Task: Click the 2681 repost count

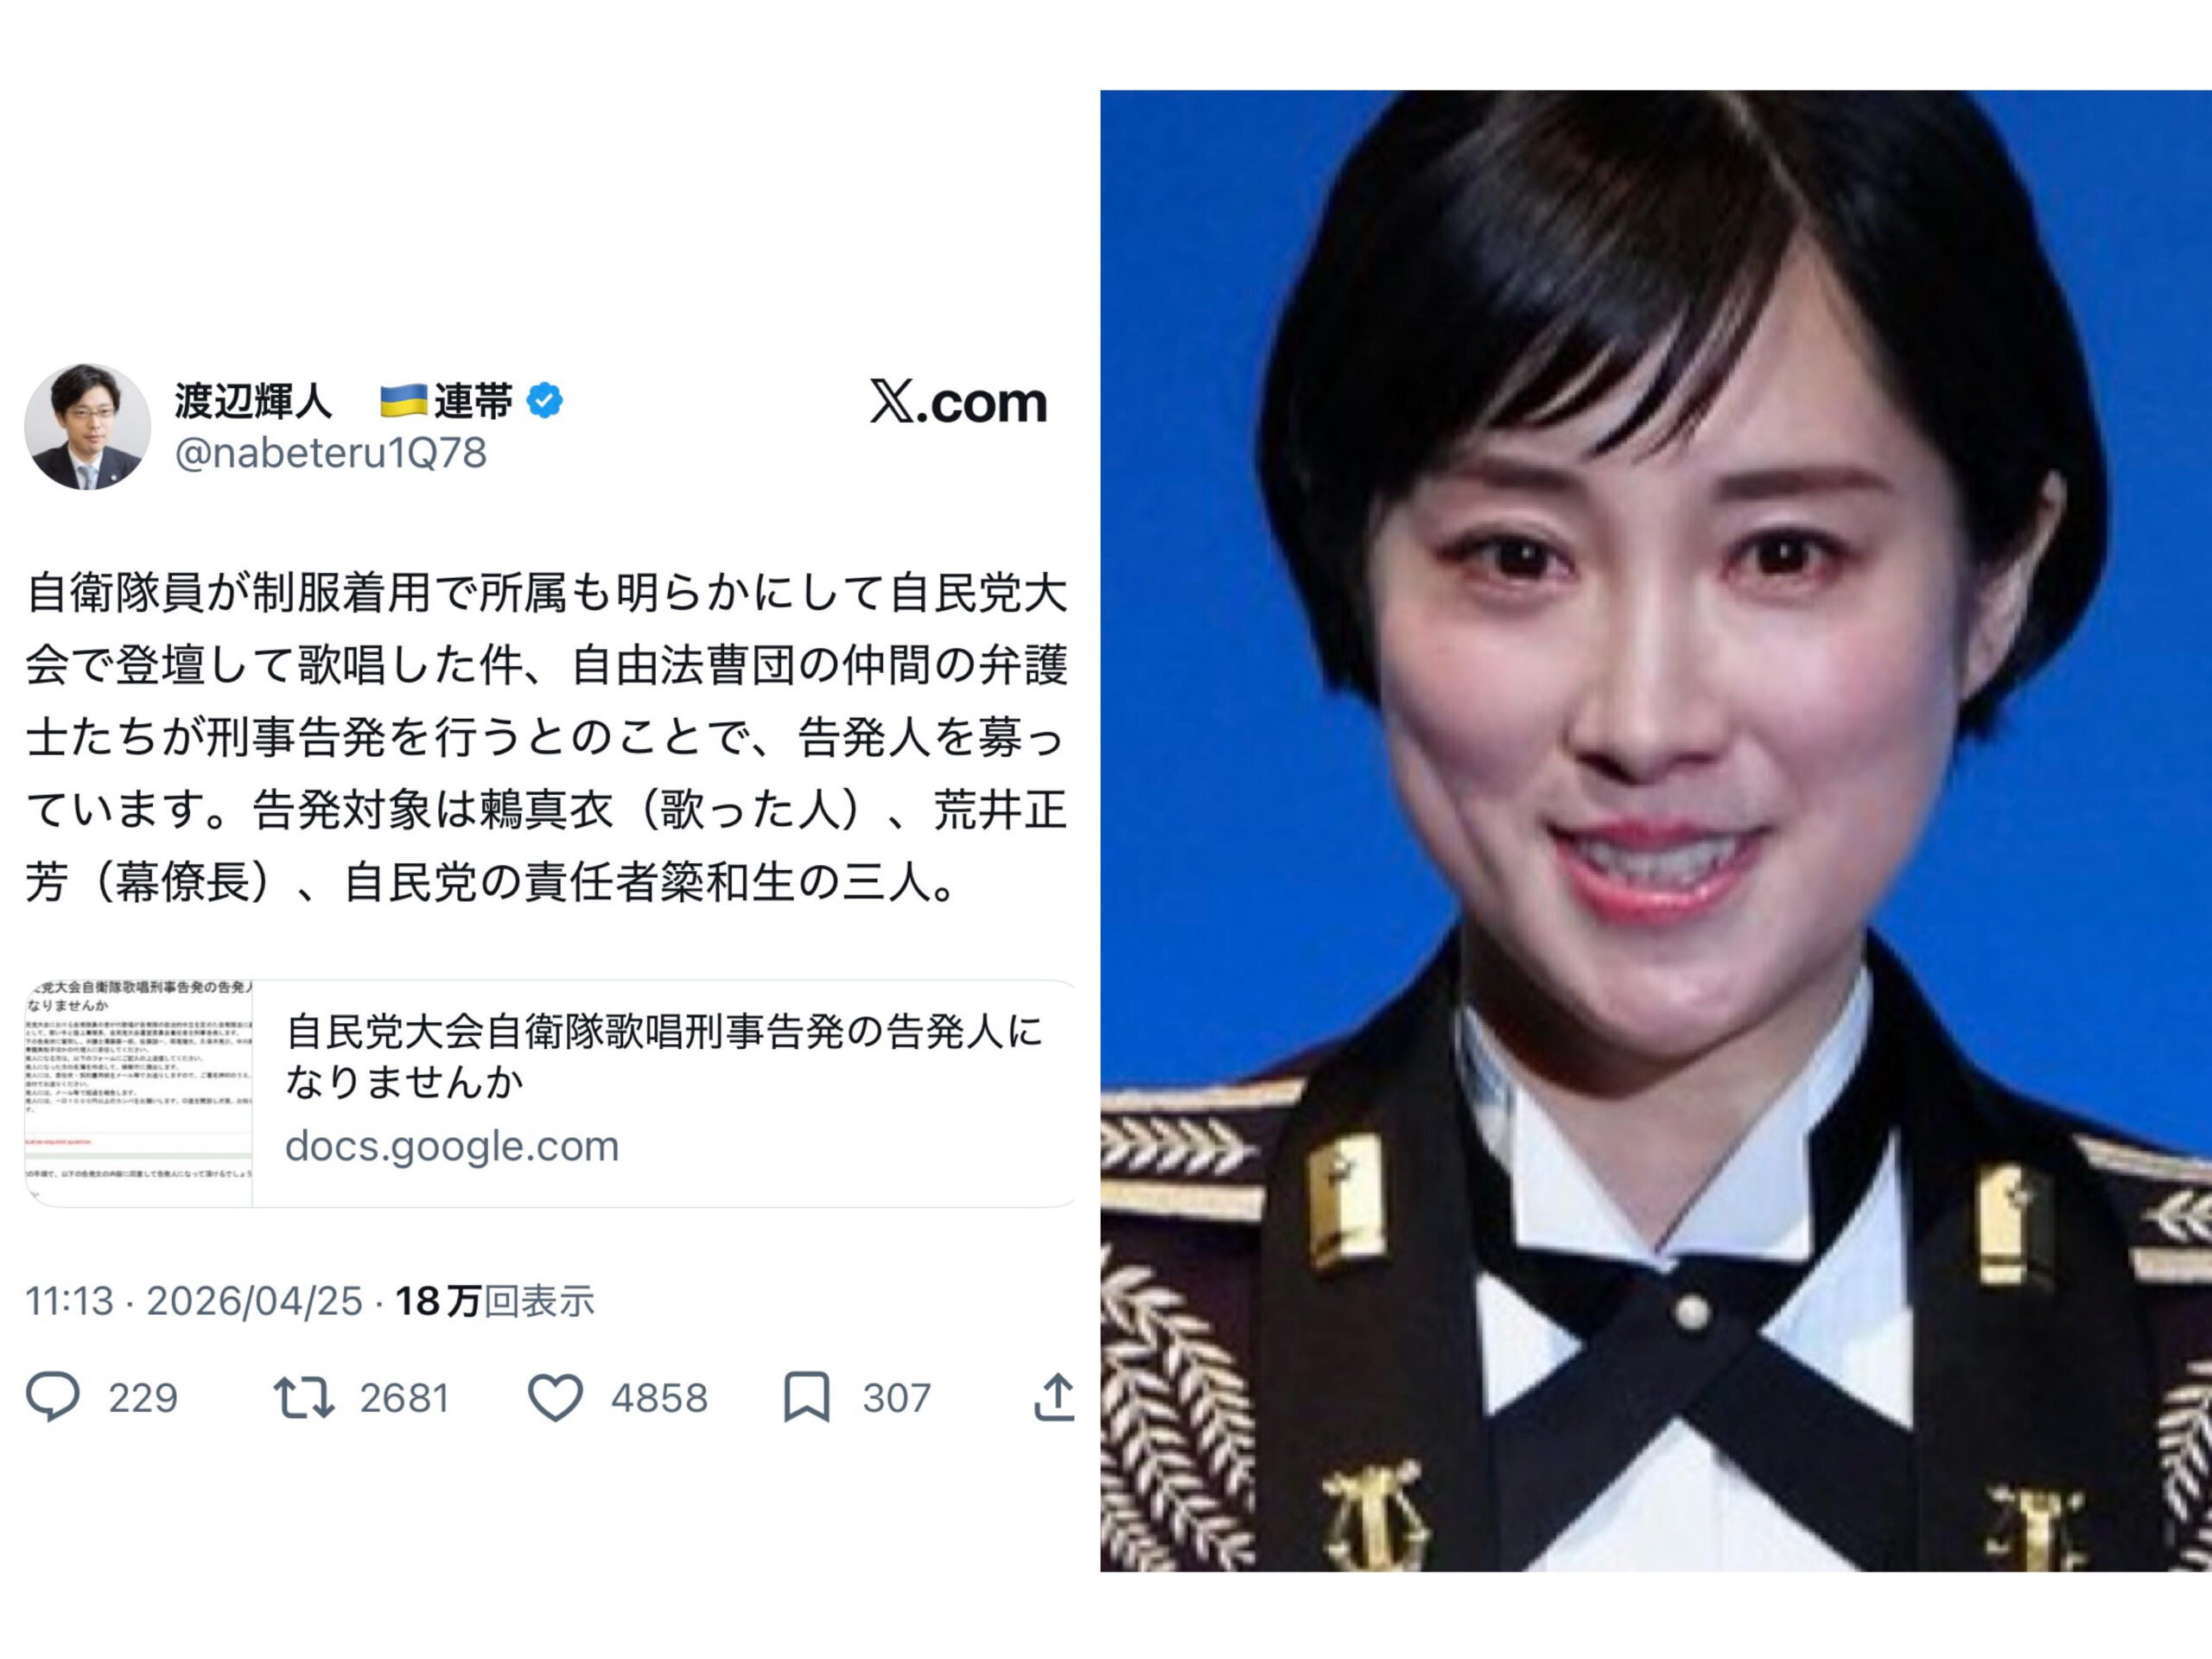Action: coord(405,1398)
